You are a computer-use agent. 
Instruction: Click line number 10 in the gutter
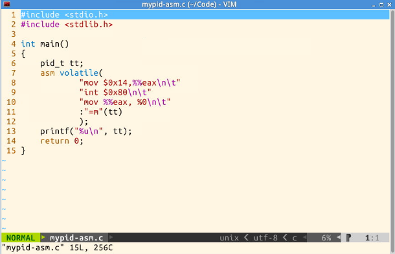[x=11, y=102]
